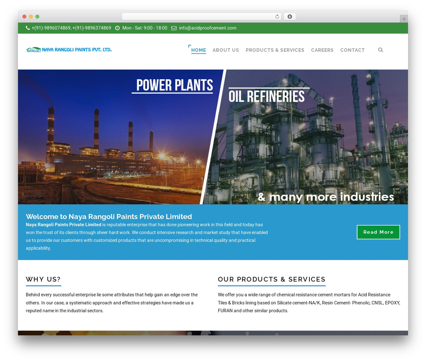Click the Why Us? heading

(43, 279)
